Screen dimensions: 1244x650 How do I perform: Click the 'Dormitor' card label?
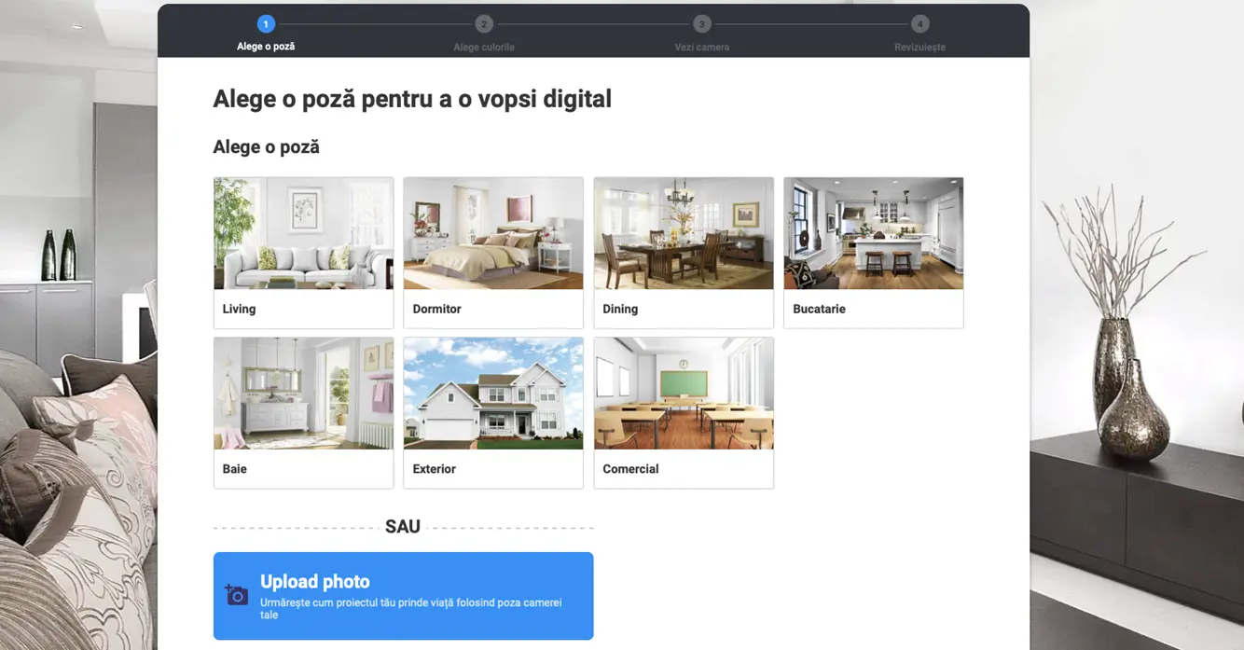(x=437, y=309)
